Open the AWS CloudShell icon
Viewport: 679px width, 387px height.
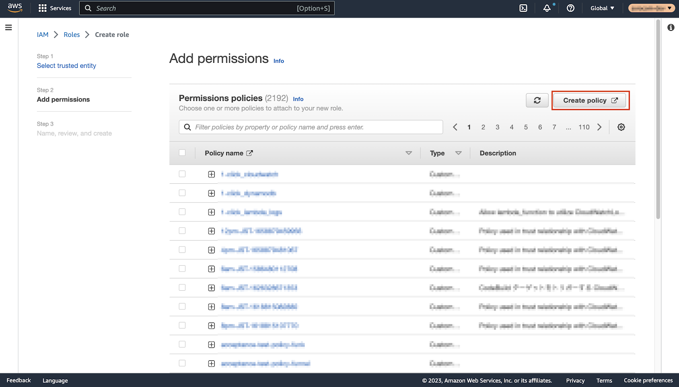pyautogui.click(x=523, y=8)
